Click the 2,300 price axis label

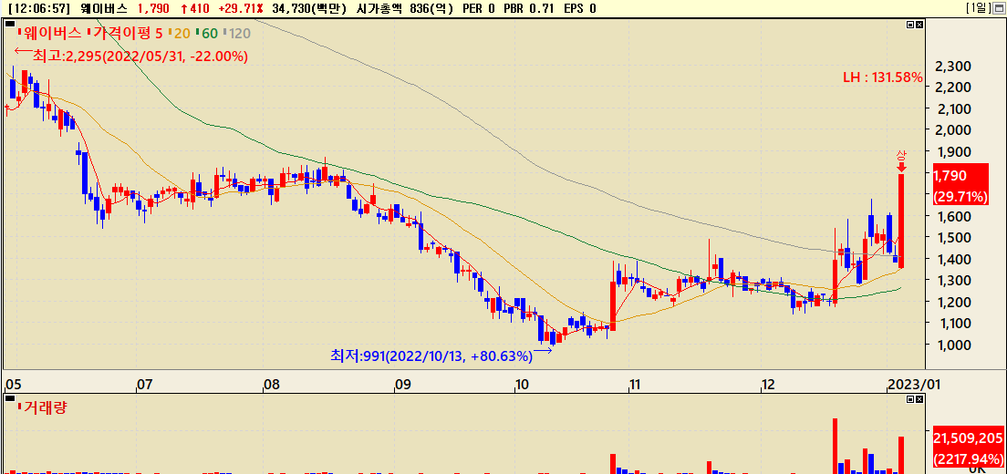point(953,66)
